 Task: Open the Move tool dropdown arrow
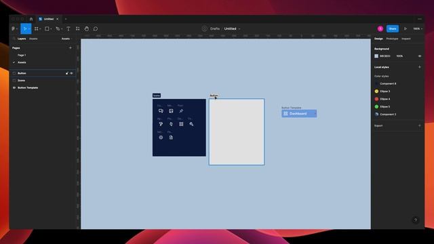[29, 29]
